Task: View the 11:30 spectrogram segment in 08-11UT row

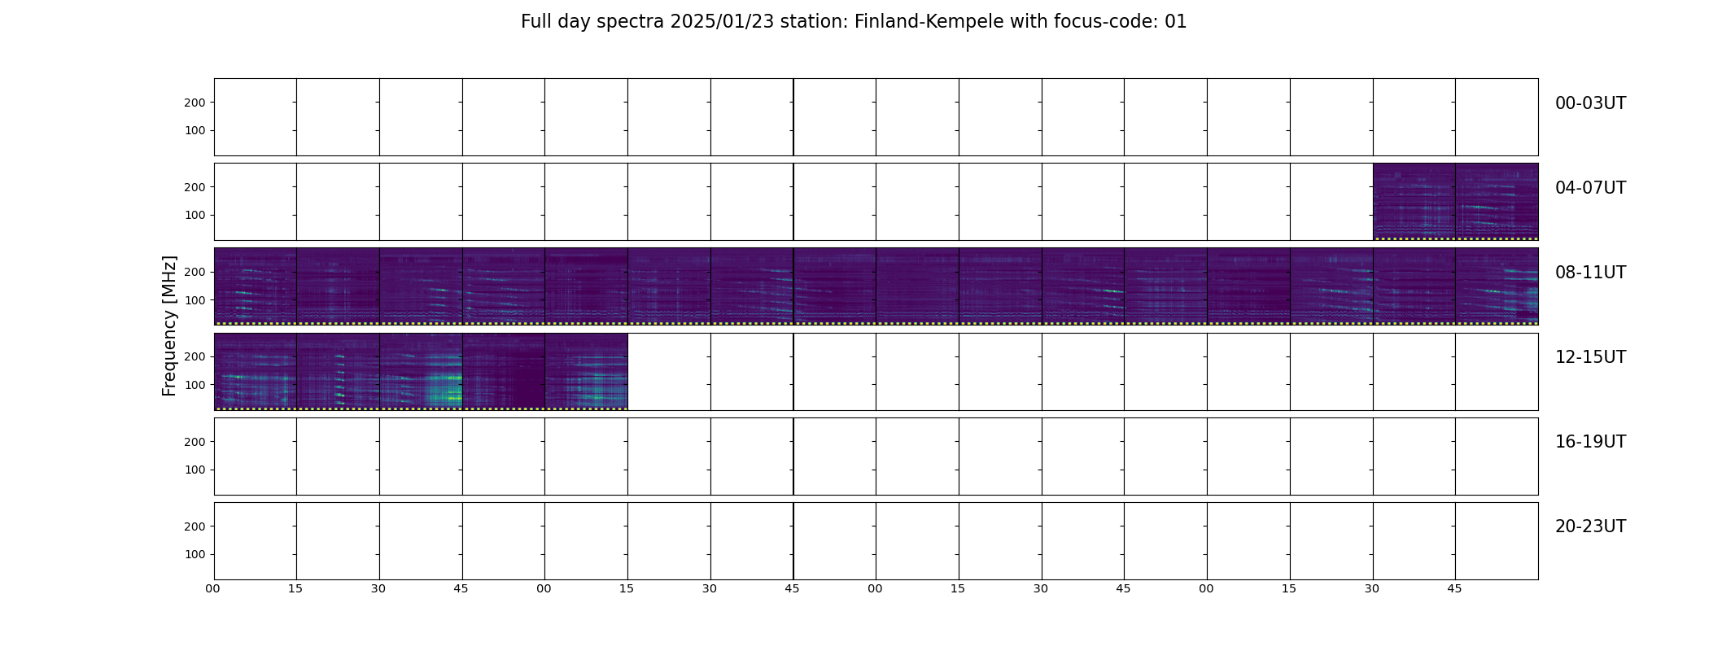Action: pyautogui.click(x=1414, y=286)
